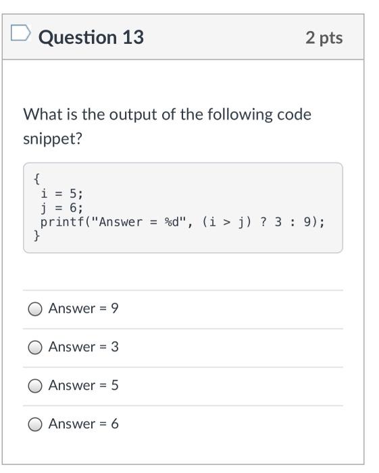Click the 'Answer = 6' label text

pyautogui.click(x=84, y=424)
